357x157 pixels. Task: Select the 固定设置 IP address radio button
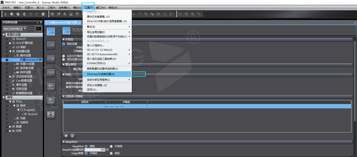64,44
